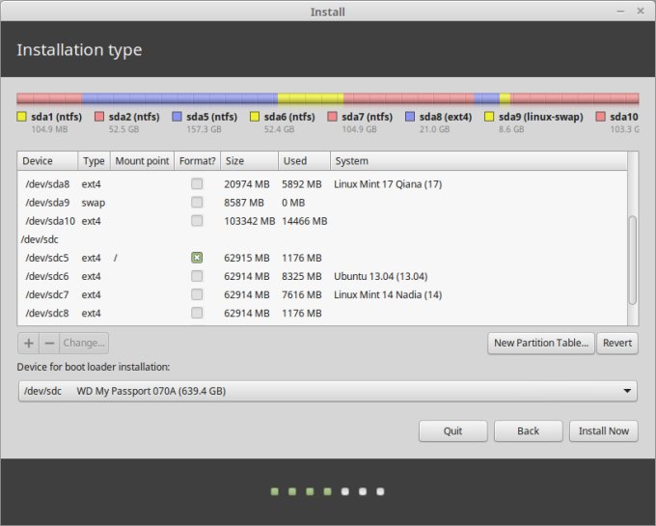Click yellow swatch for sda1 (ntfs)
This screenshot has height=526, width=656.
22,117
